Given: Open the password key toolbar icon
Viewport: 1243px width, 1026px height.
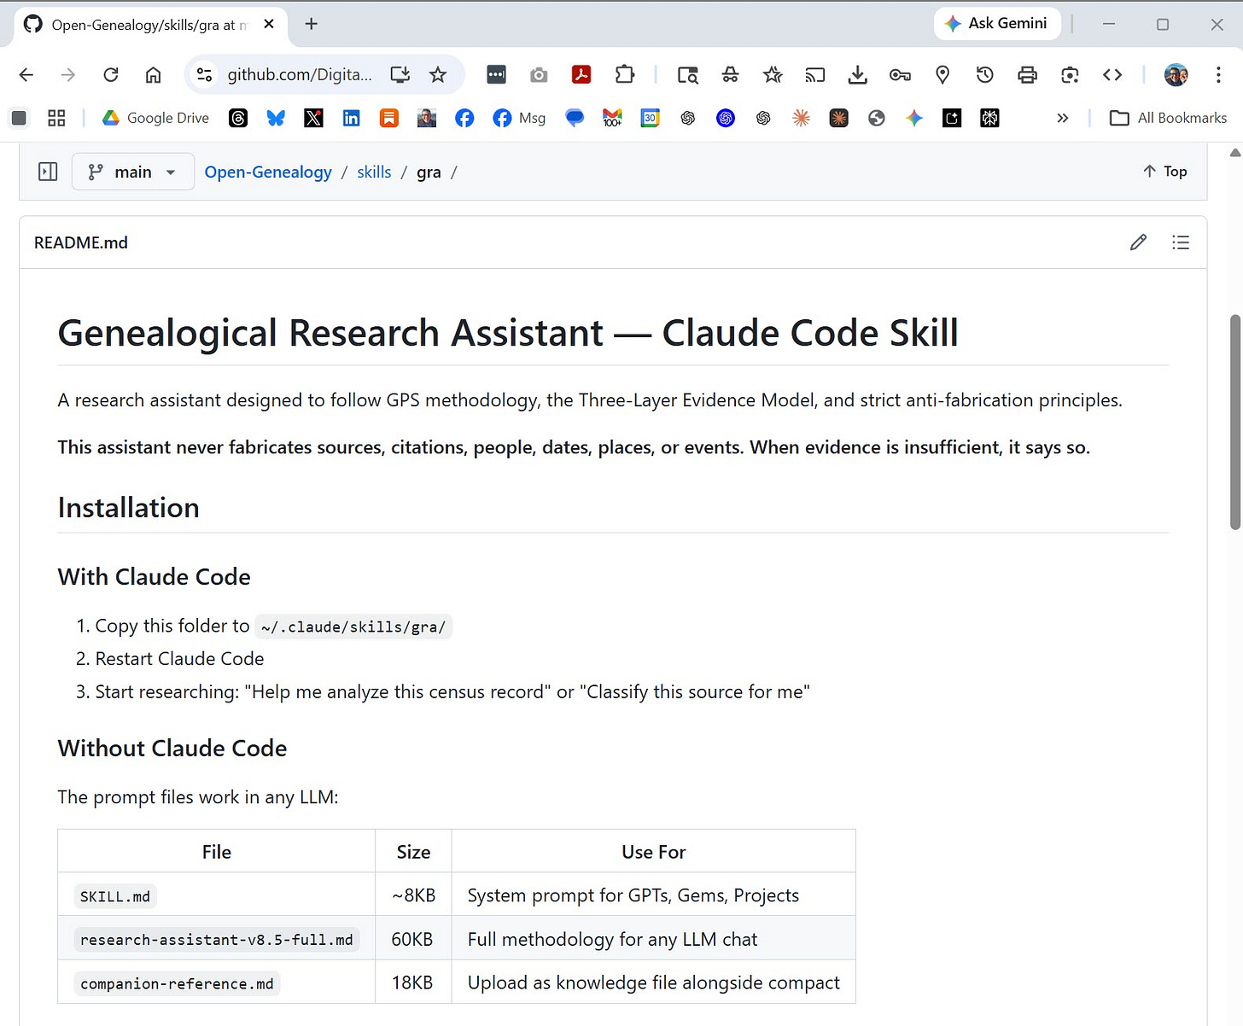Looking at the screenshot, I should 900,75.
